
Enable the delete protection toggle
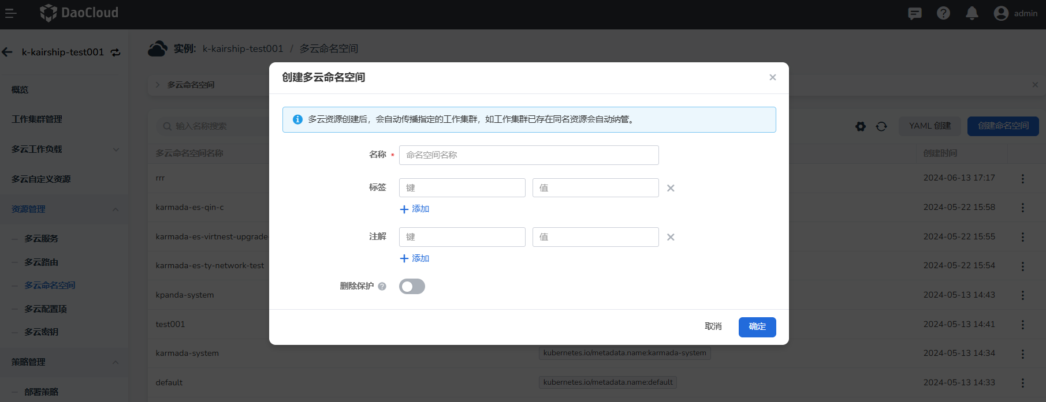point(412,287)
